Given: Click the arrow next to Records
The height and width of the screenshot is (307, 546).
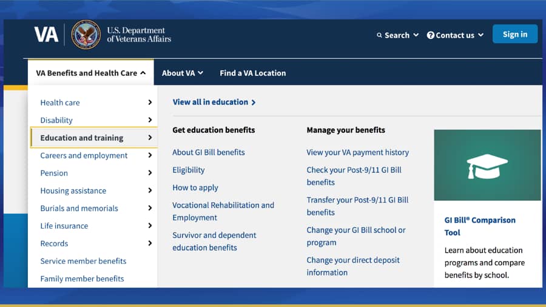Looking at the screenshot, I should (150, 243).
